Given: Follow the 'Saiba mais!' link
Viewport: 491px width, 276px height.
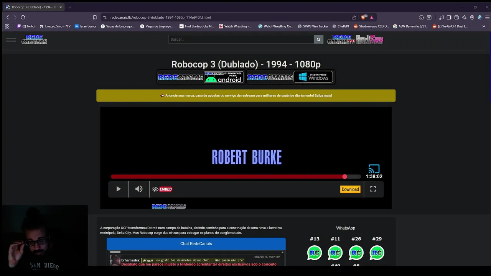Looking at the screenshot, I should coord(323,95).
